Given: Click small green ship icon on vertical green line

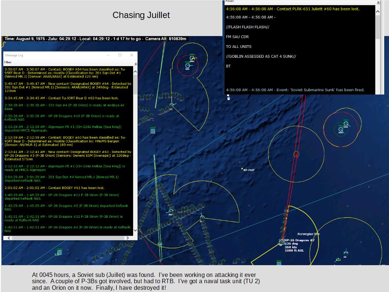Looking at the screenshot, I should click(x=160, y=244).
